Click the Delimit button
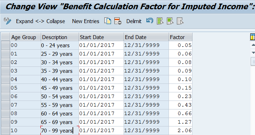The width and height of the screenshot is (255, 135). (x=134, y=21)
